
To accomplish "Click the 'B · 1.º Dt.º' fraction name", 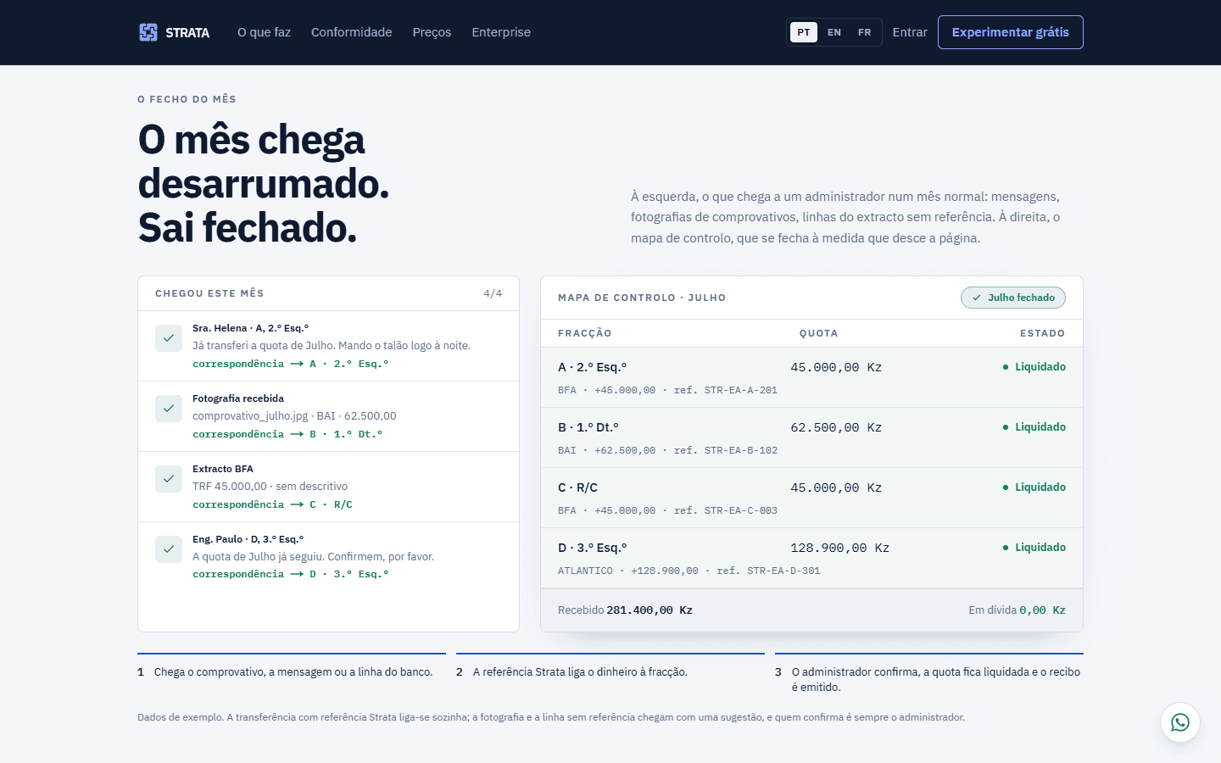I will (588, 427).
